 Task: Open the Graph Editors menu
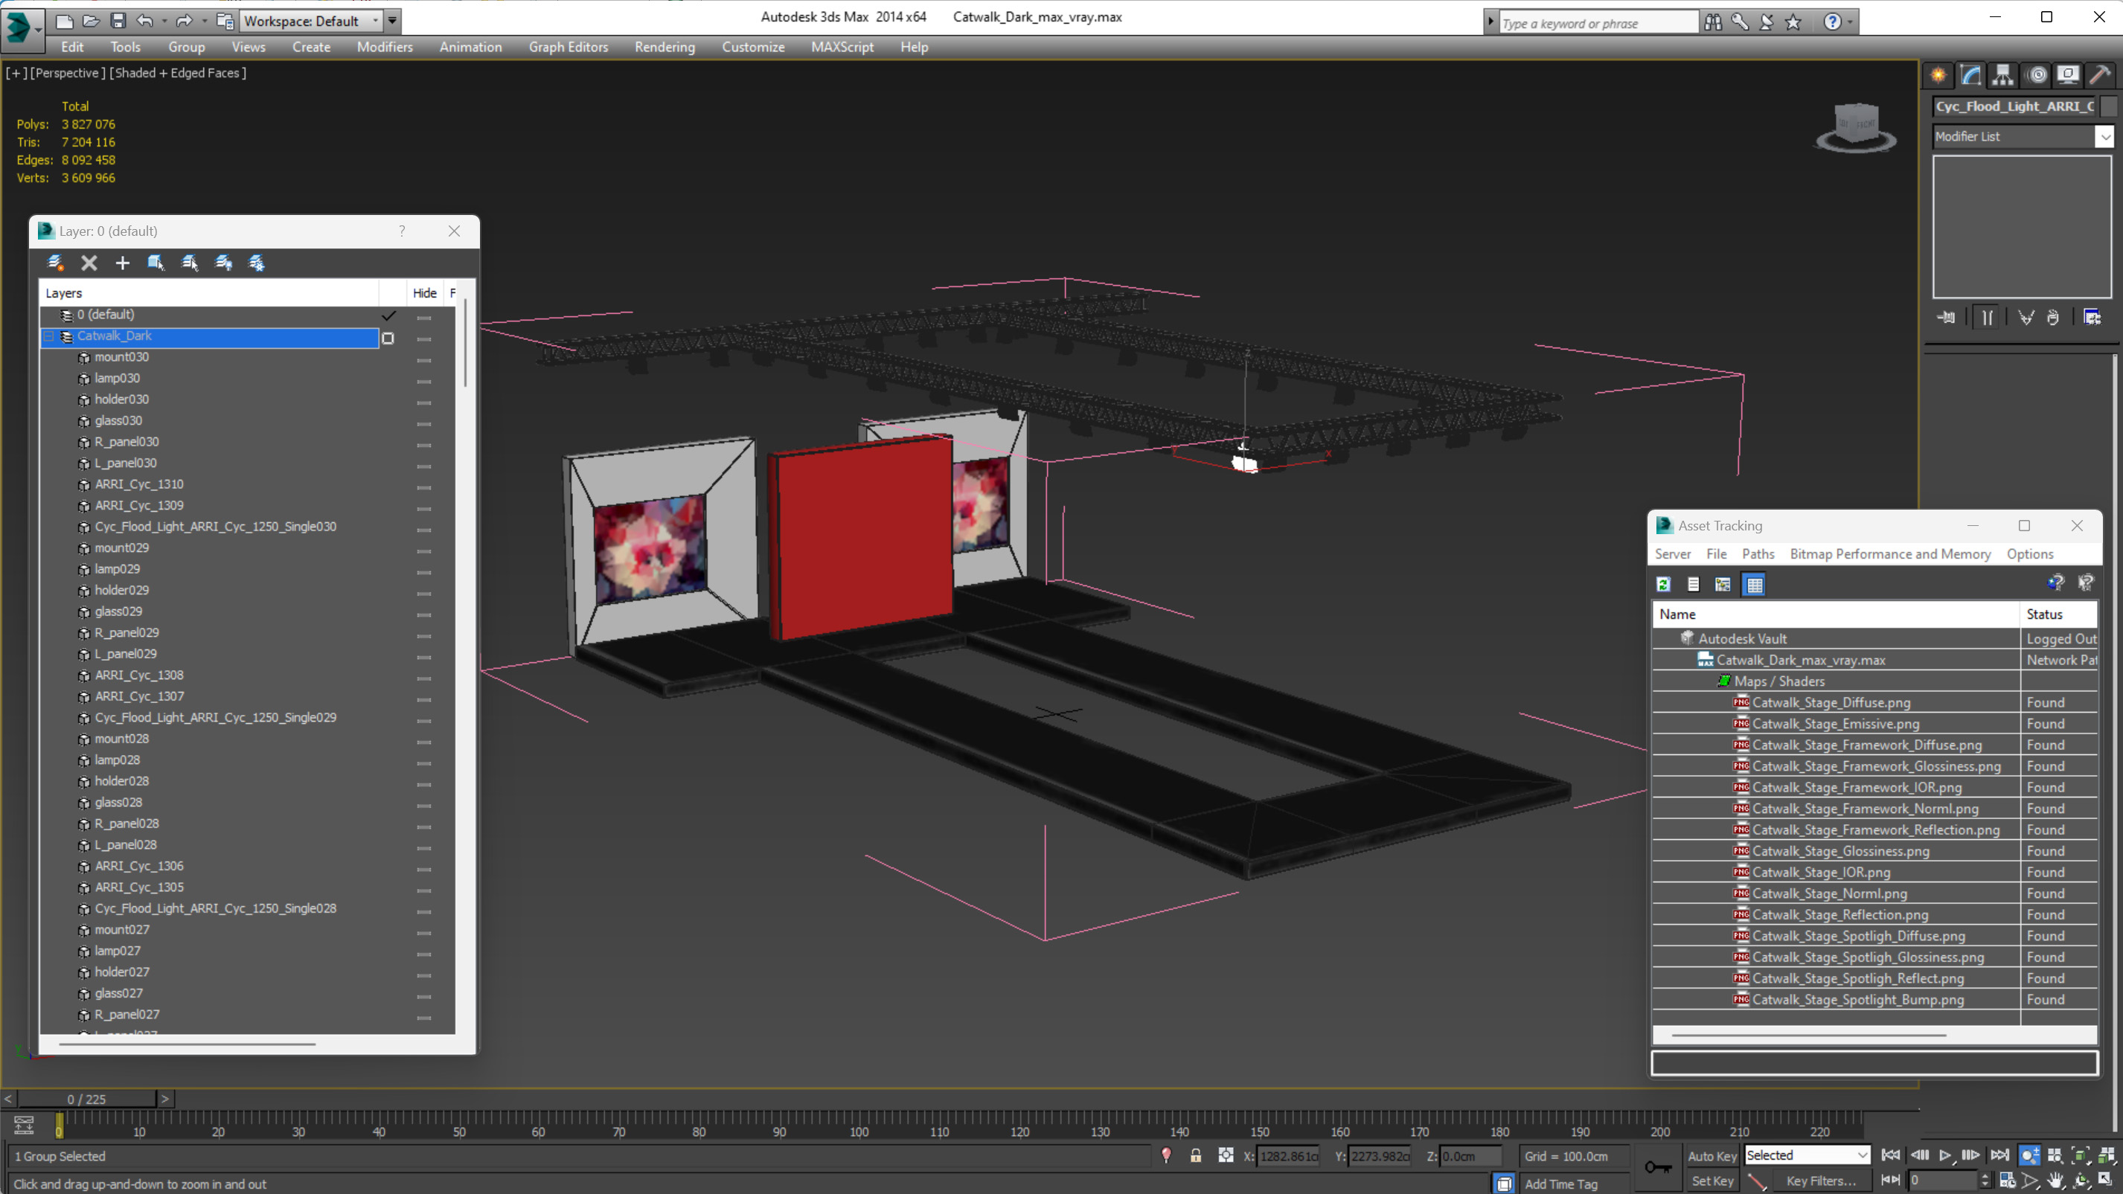point(568,47)
